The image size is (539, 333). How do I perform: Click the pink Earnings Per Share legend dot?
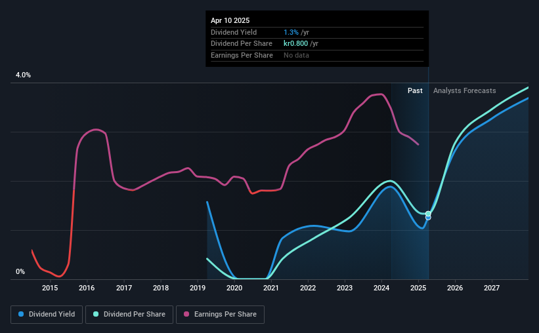[x=186, y=314]
